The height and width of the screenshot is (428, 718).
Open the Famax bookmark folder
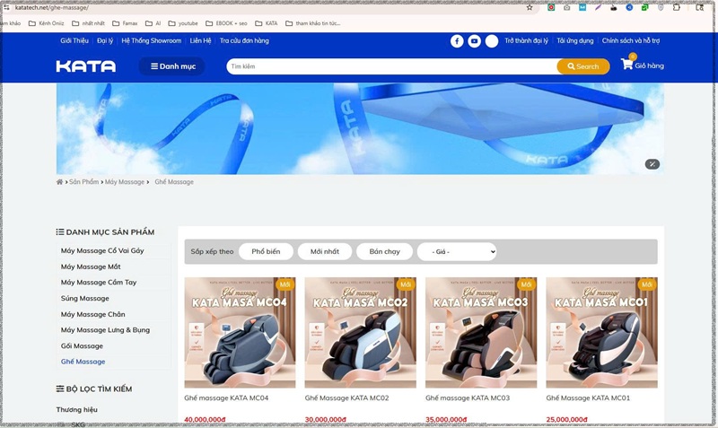pos(125,23)
